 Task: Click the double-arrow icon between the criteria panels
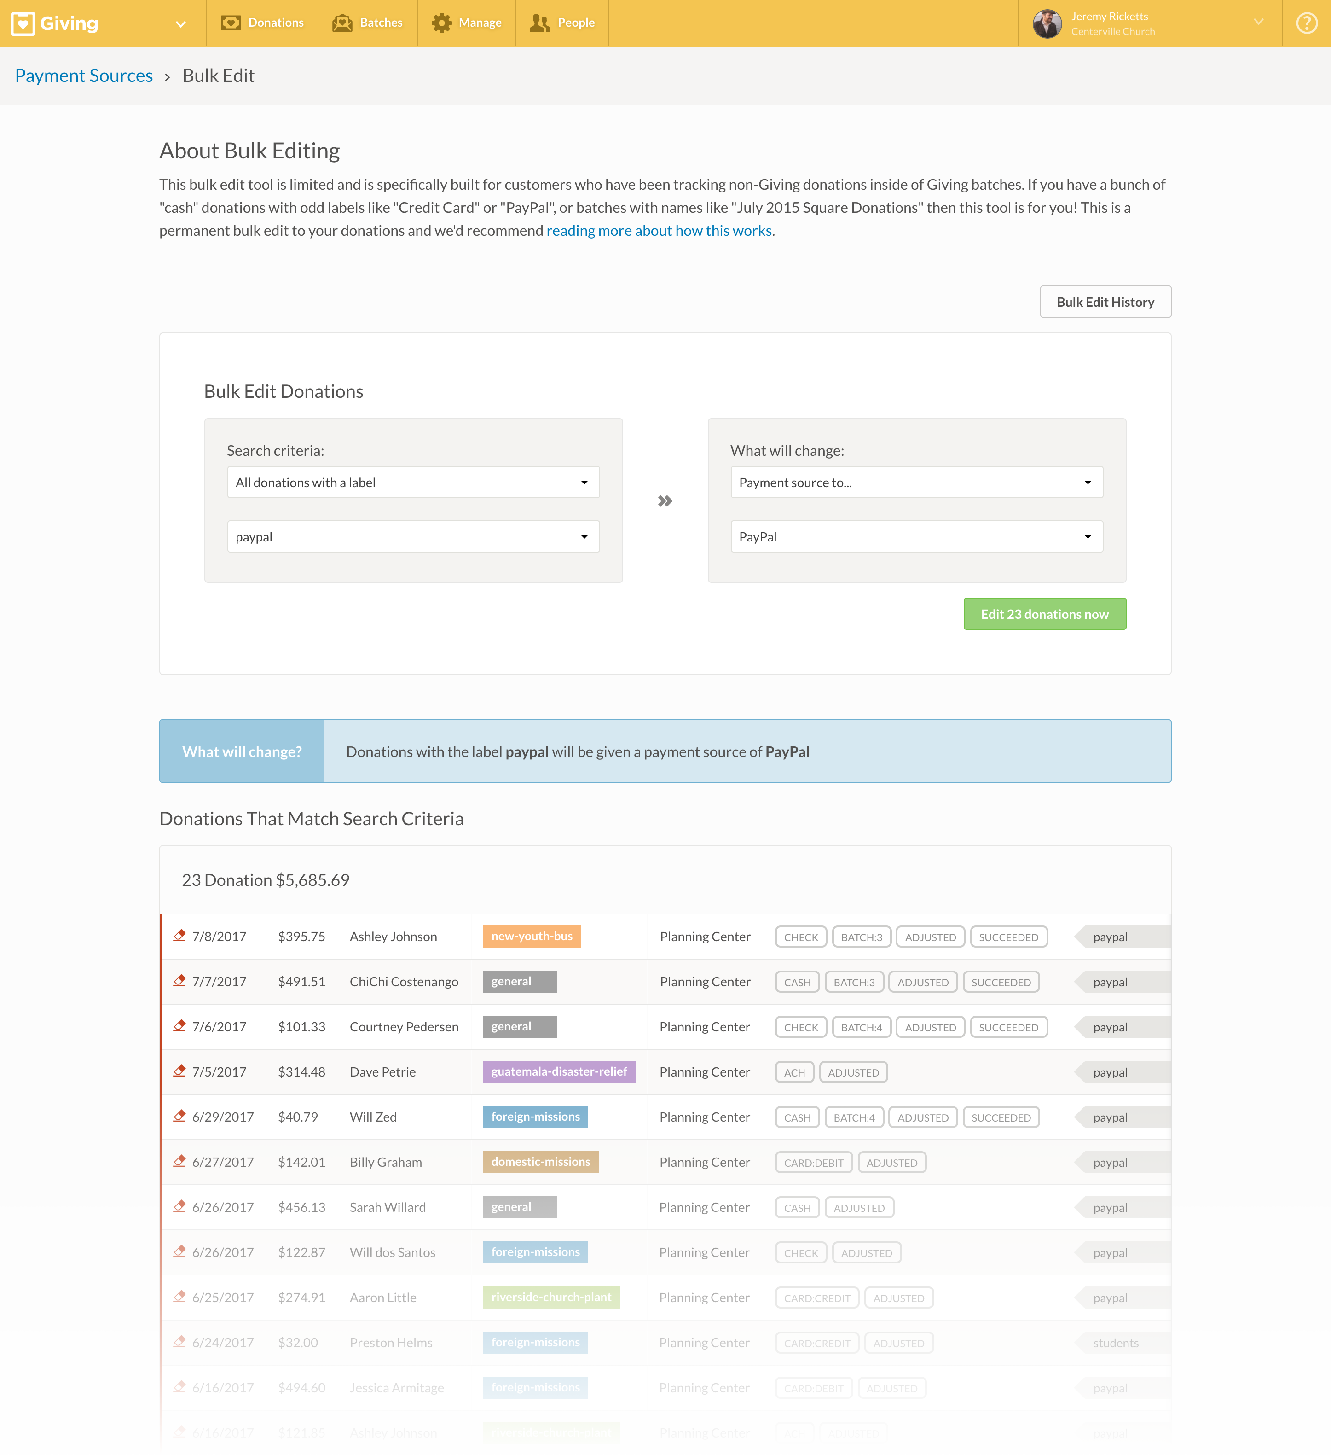665,501
